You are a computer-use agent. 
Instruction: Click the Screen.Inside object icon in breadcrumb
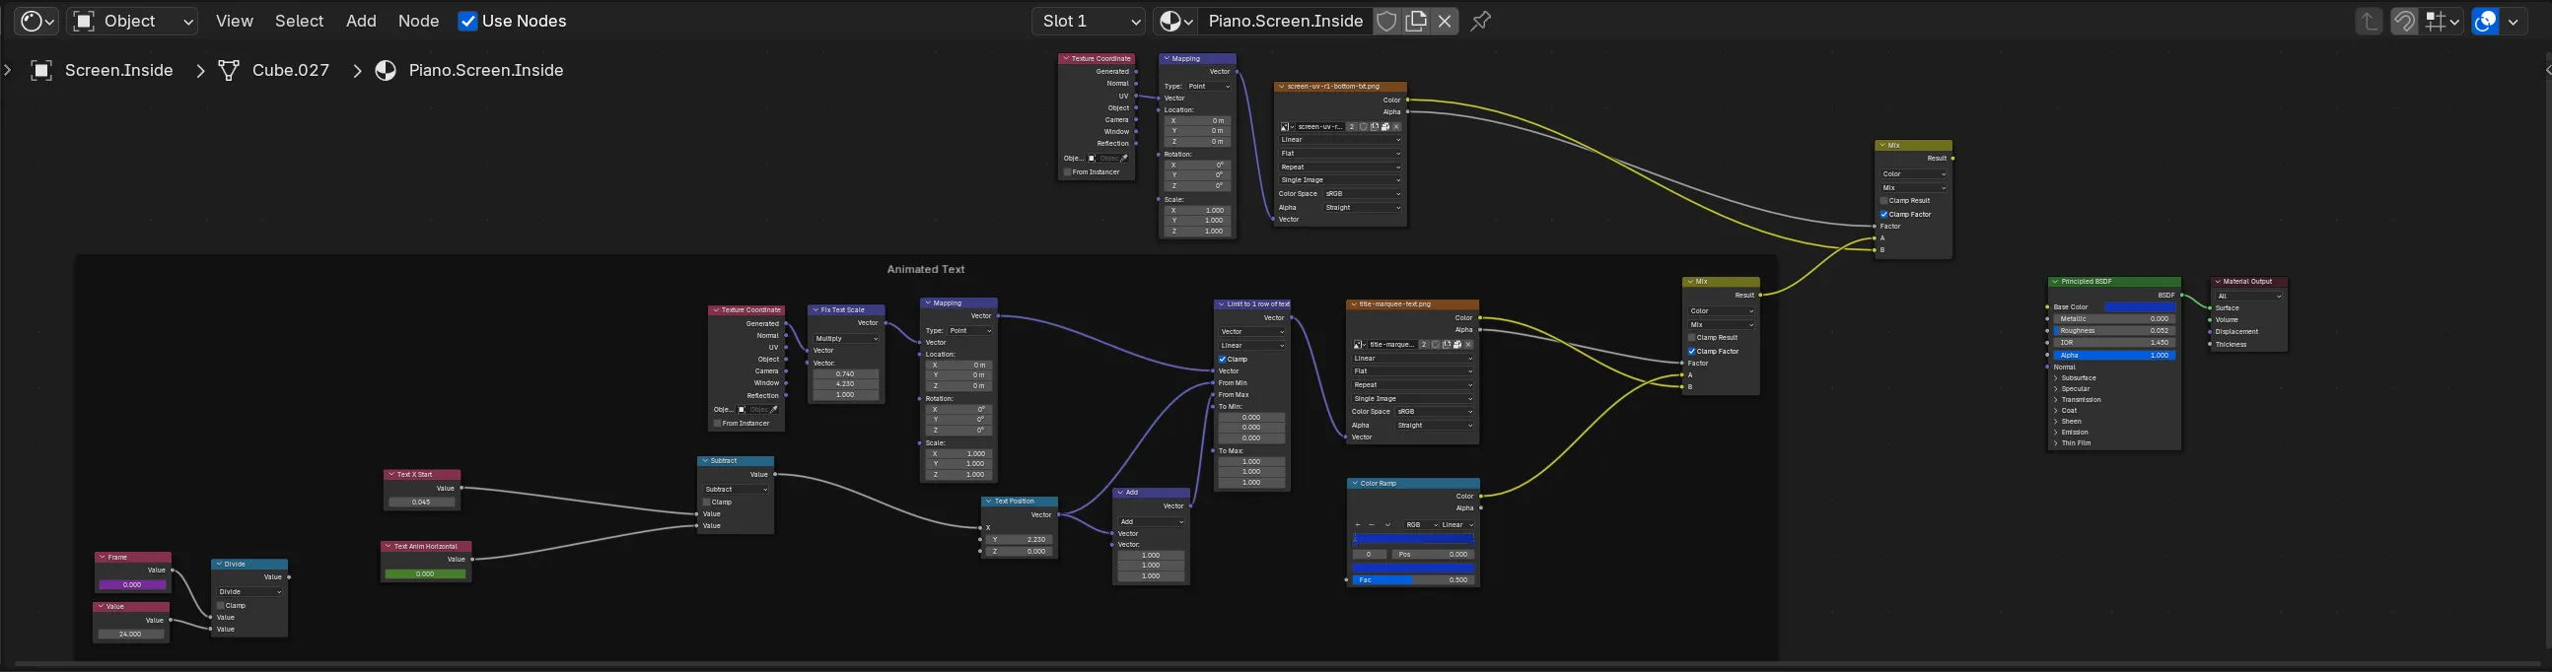click(x=41, y=70)
